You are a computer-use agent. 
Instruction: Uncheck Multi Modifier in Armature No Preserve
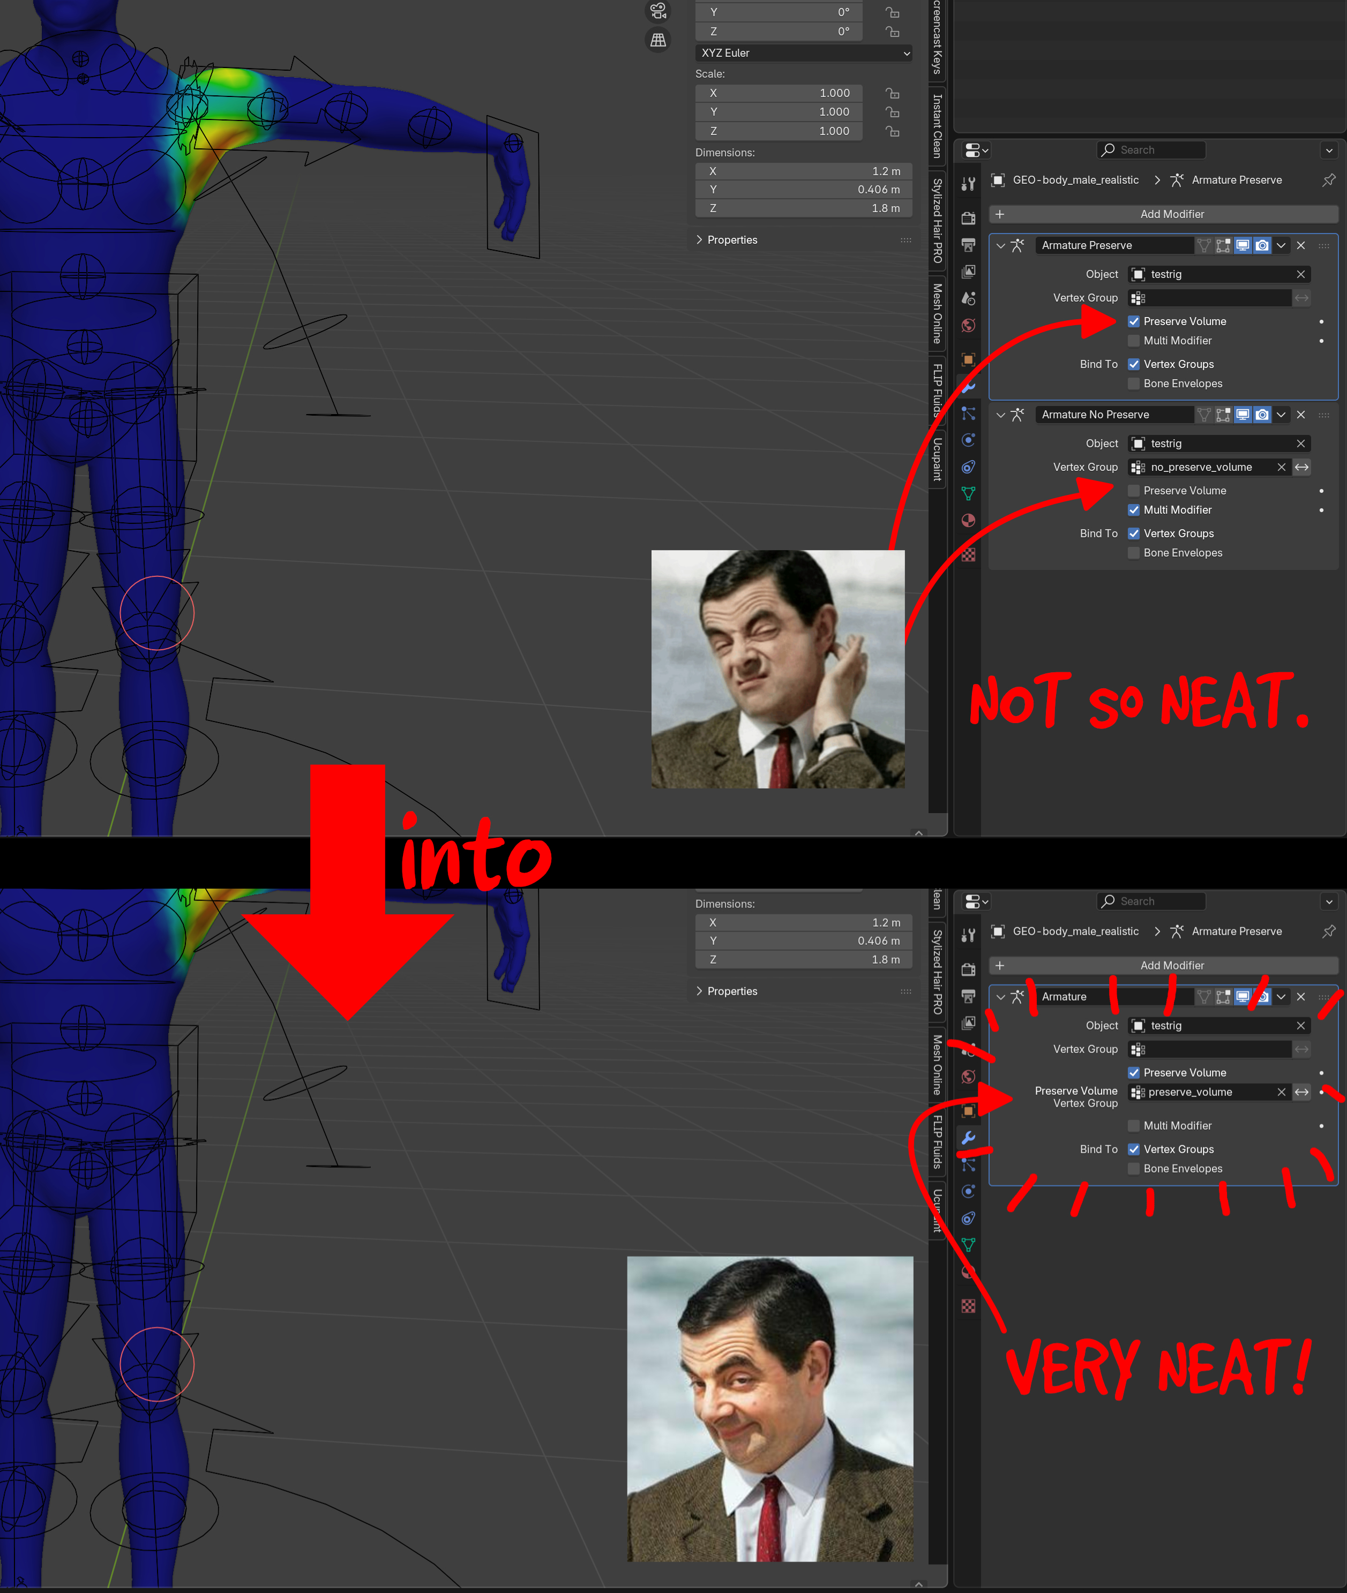tap(1134, 510)
